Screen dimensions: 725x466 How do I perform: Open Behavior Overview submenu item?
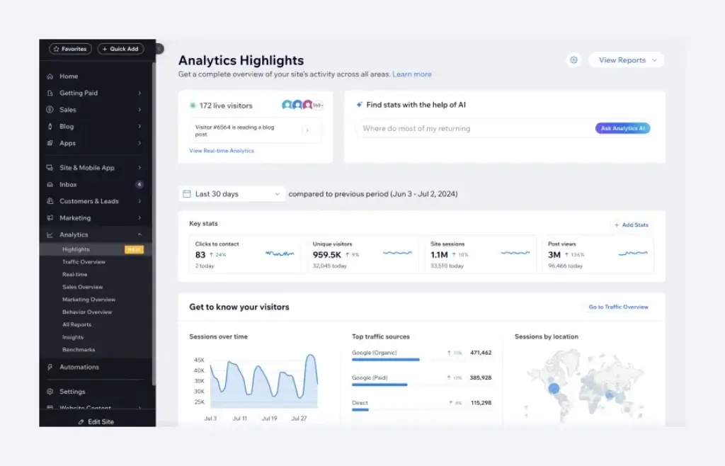[x=87, y=312]
